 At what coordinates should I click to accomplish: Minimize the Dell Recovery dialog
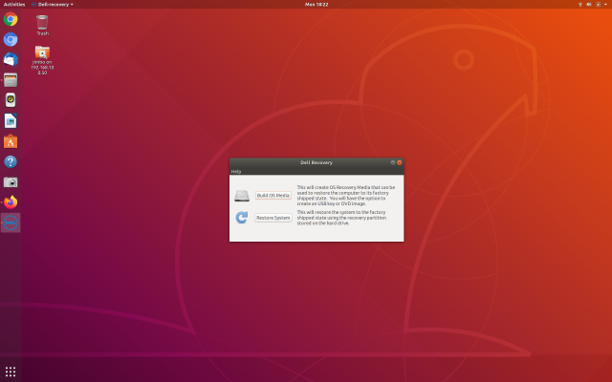[392, 162]
